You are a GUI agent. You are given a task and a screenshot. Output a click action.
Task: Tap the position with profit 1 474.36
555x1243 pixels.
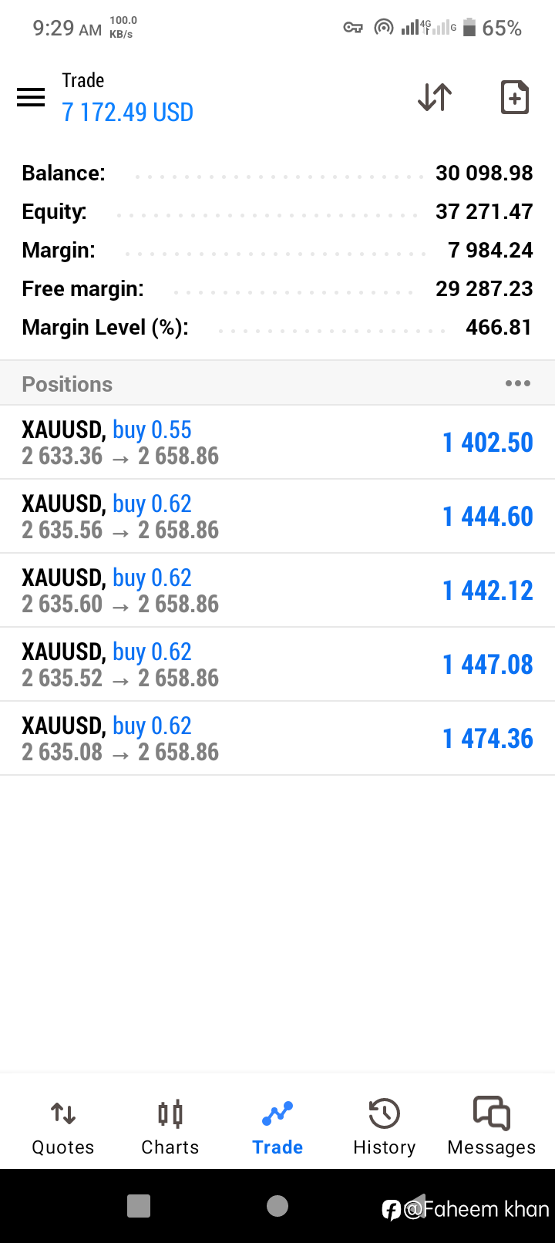(277, 739)
